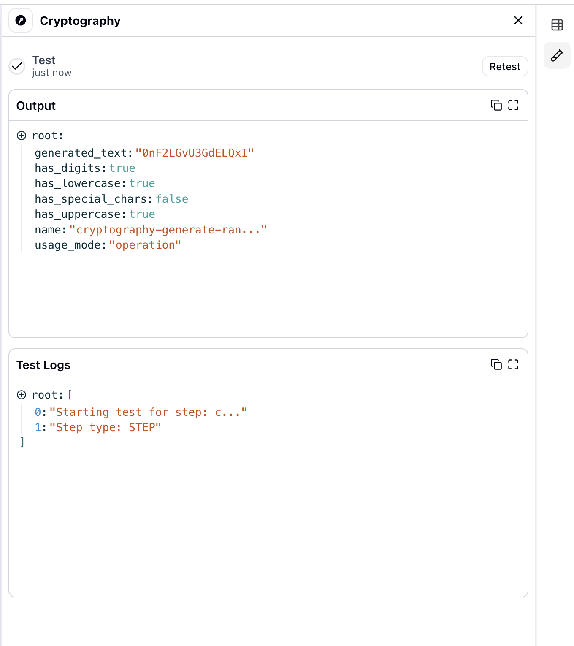Toggle the Test Logs root expander
The image size is (574, 646).
[x=22, y=395]
